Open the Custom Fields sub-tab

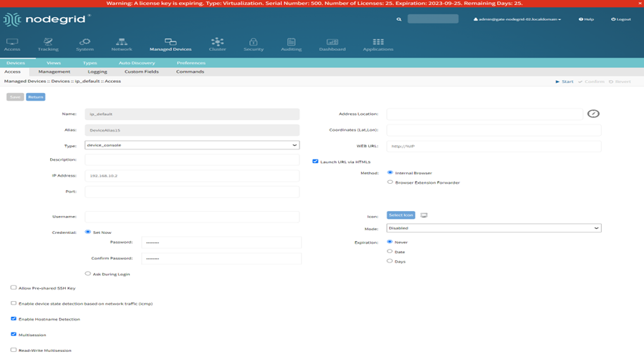[x=141, y=72]
